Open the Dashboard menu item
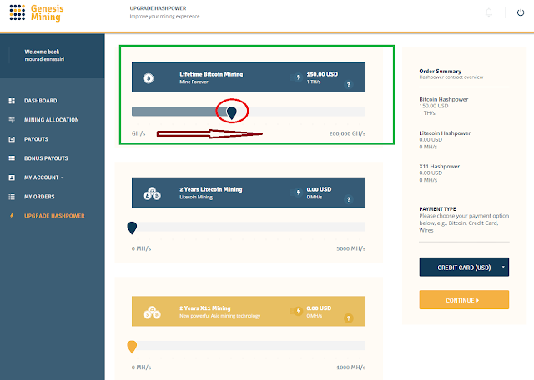534x380 pixels. pos(41,101)
